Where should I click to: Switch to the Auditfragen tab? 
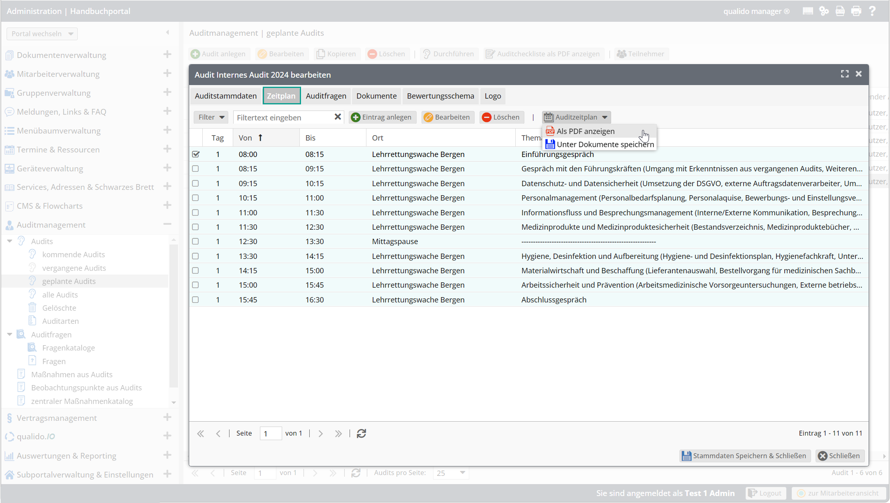point(326,96)
